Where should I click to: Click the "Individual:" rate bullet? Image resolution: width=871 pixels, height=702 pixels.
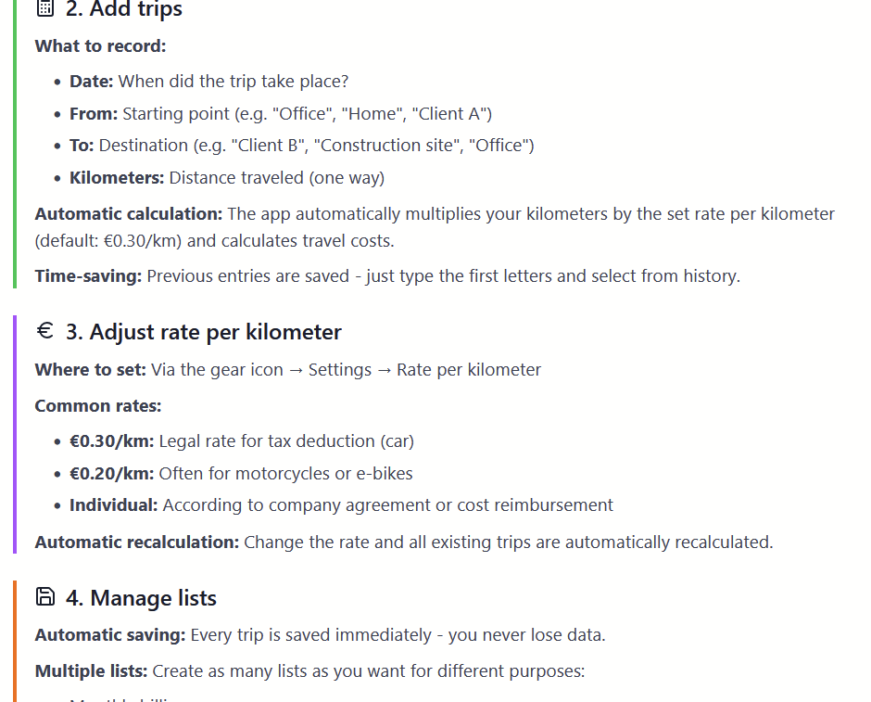[113, 505]
